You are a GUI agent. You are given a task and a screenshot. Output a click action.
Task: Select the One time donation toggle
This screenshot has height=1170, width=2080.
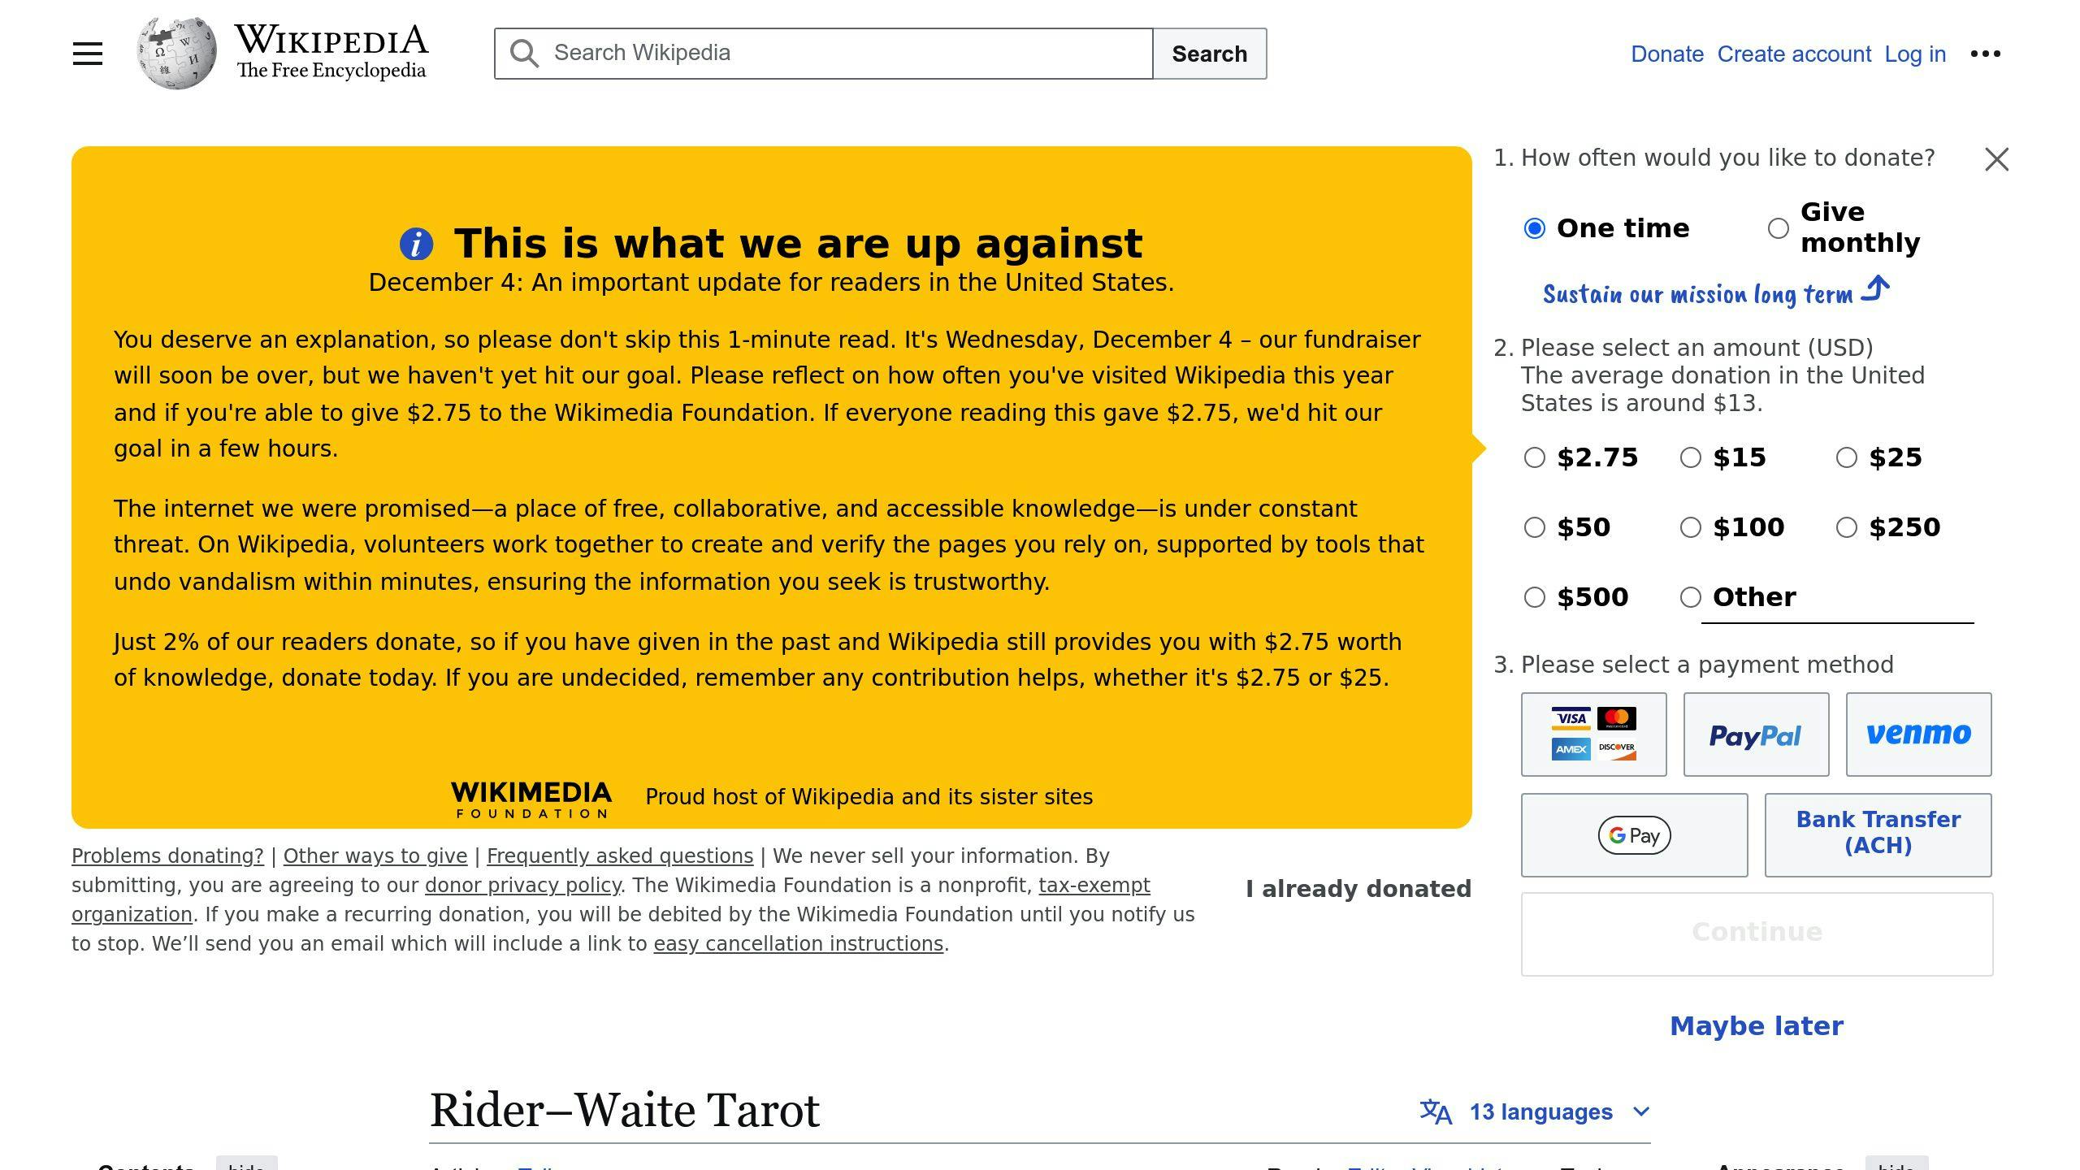coord(1537,227)
